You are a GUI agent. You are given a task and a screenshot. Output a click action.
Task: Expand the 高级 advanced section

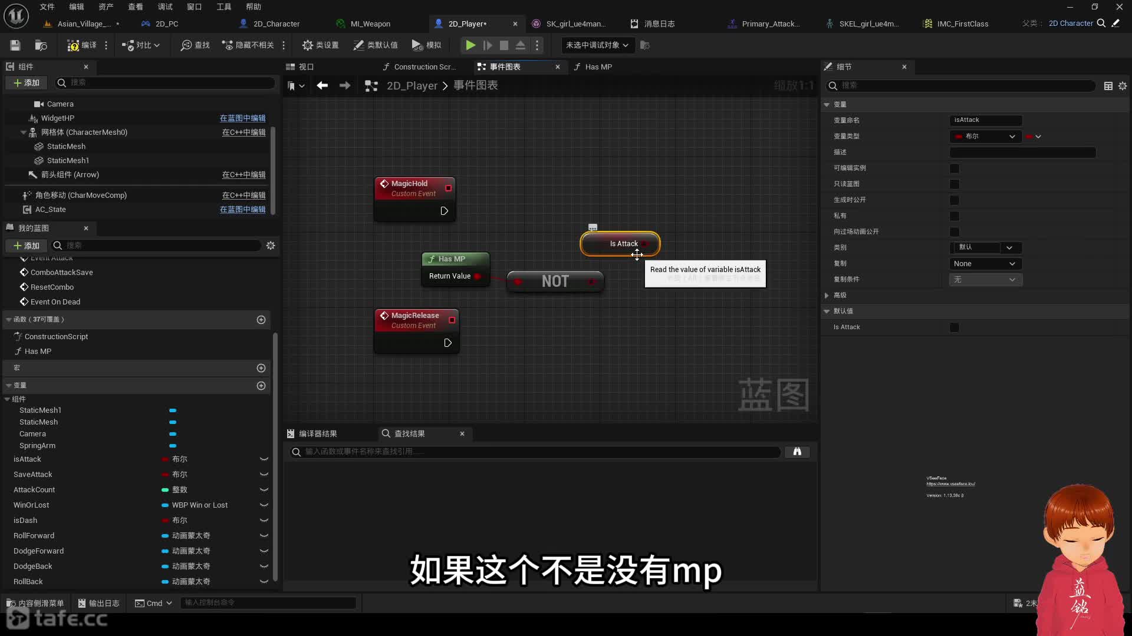(x=827, y=296)
